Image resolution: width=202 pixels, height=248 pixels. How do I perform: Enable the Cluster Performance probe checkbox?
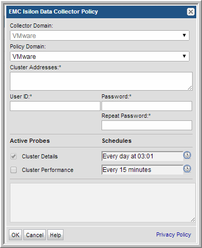tap(14, 170)
